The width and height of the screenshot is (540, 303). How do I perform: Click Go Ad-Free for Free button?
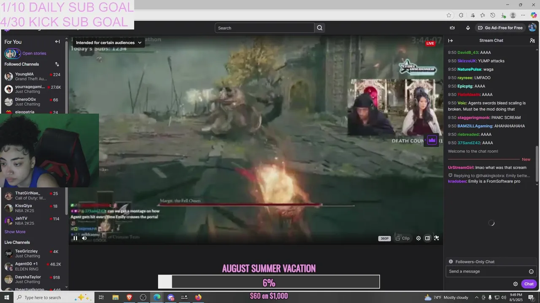coord(500,28)
